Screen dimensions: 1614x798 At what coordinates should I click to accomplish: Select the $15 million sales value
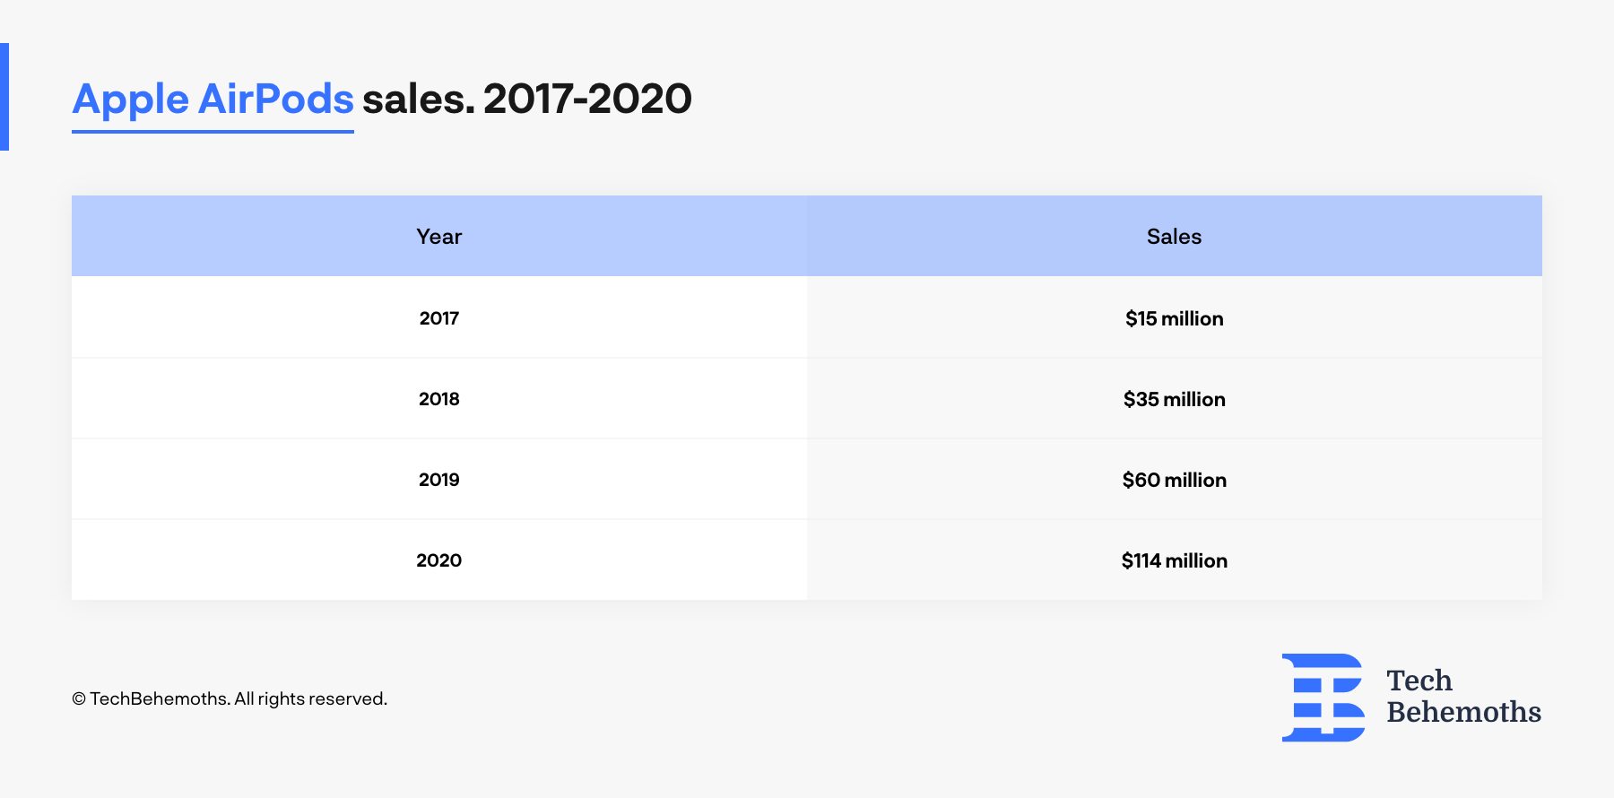[1175, 318]
